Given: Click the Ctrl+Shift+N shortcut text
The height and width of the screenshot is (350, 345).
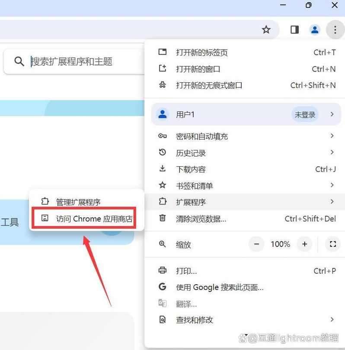Looking at the screenshot, I should (313, 85).
